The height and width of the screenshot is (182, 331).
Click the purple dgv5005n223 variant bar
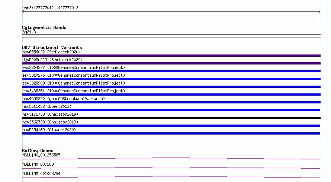pyautogui.click(x=171, y=63)
